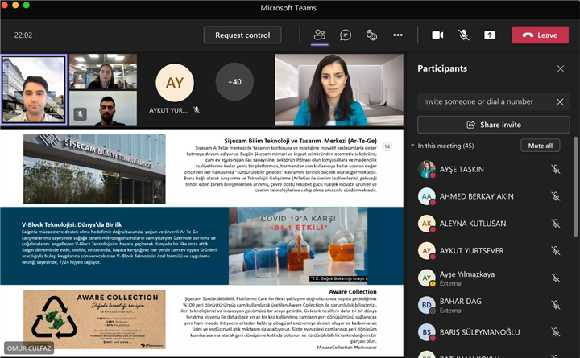Image resolution: width=580 pixels, height=358 pixels.
Task: Click Mute all button
Action: tap(540, 146)
